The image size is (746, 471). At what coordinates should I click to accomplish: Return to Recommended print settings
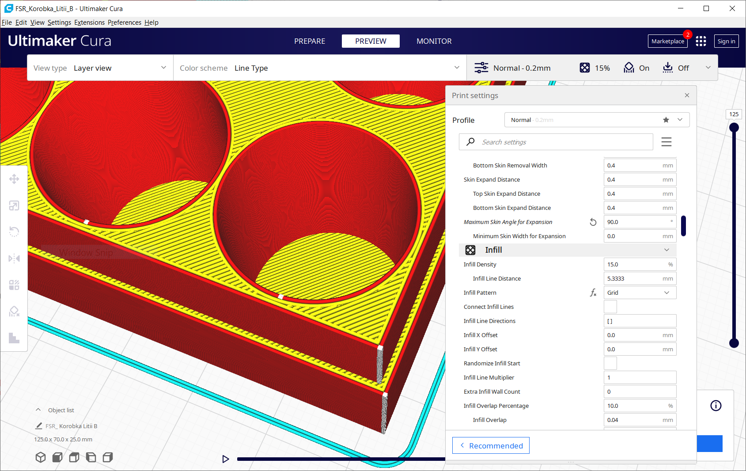(x=490, y=445)
